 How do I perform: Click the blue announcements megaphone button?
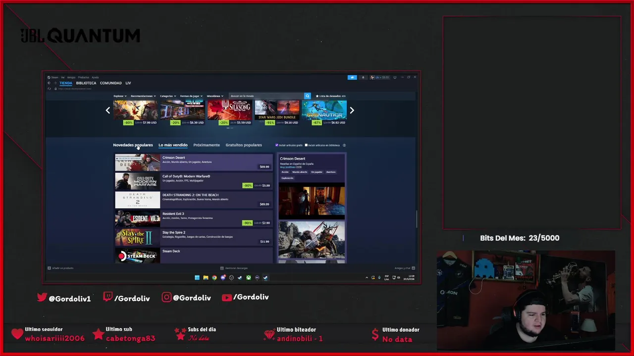[352, 77]
